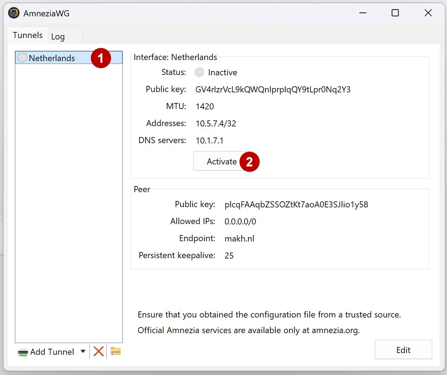
Task: Click the Allowed IPs value 0.0.0.0/0
Action: point(240,221)
